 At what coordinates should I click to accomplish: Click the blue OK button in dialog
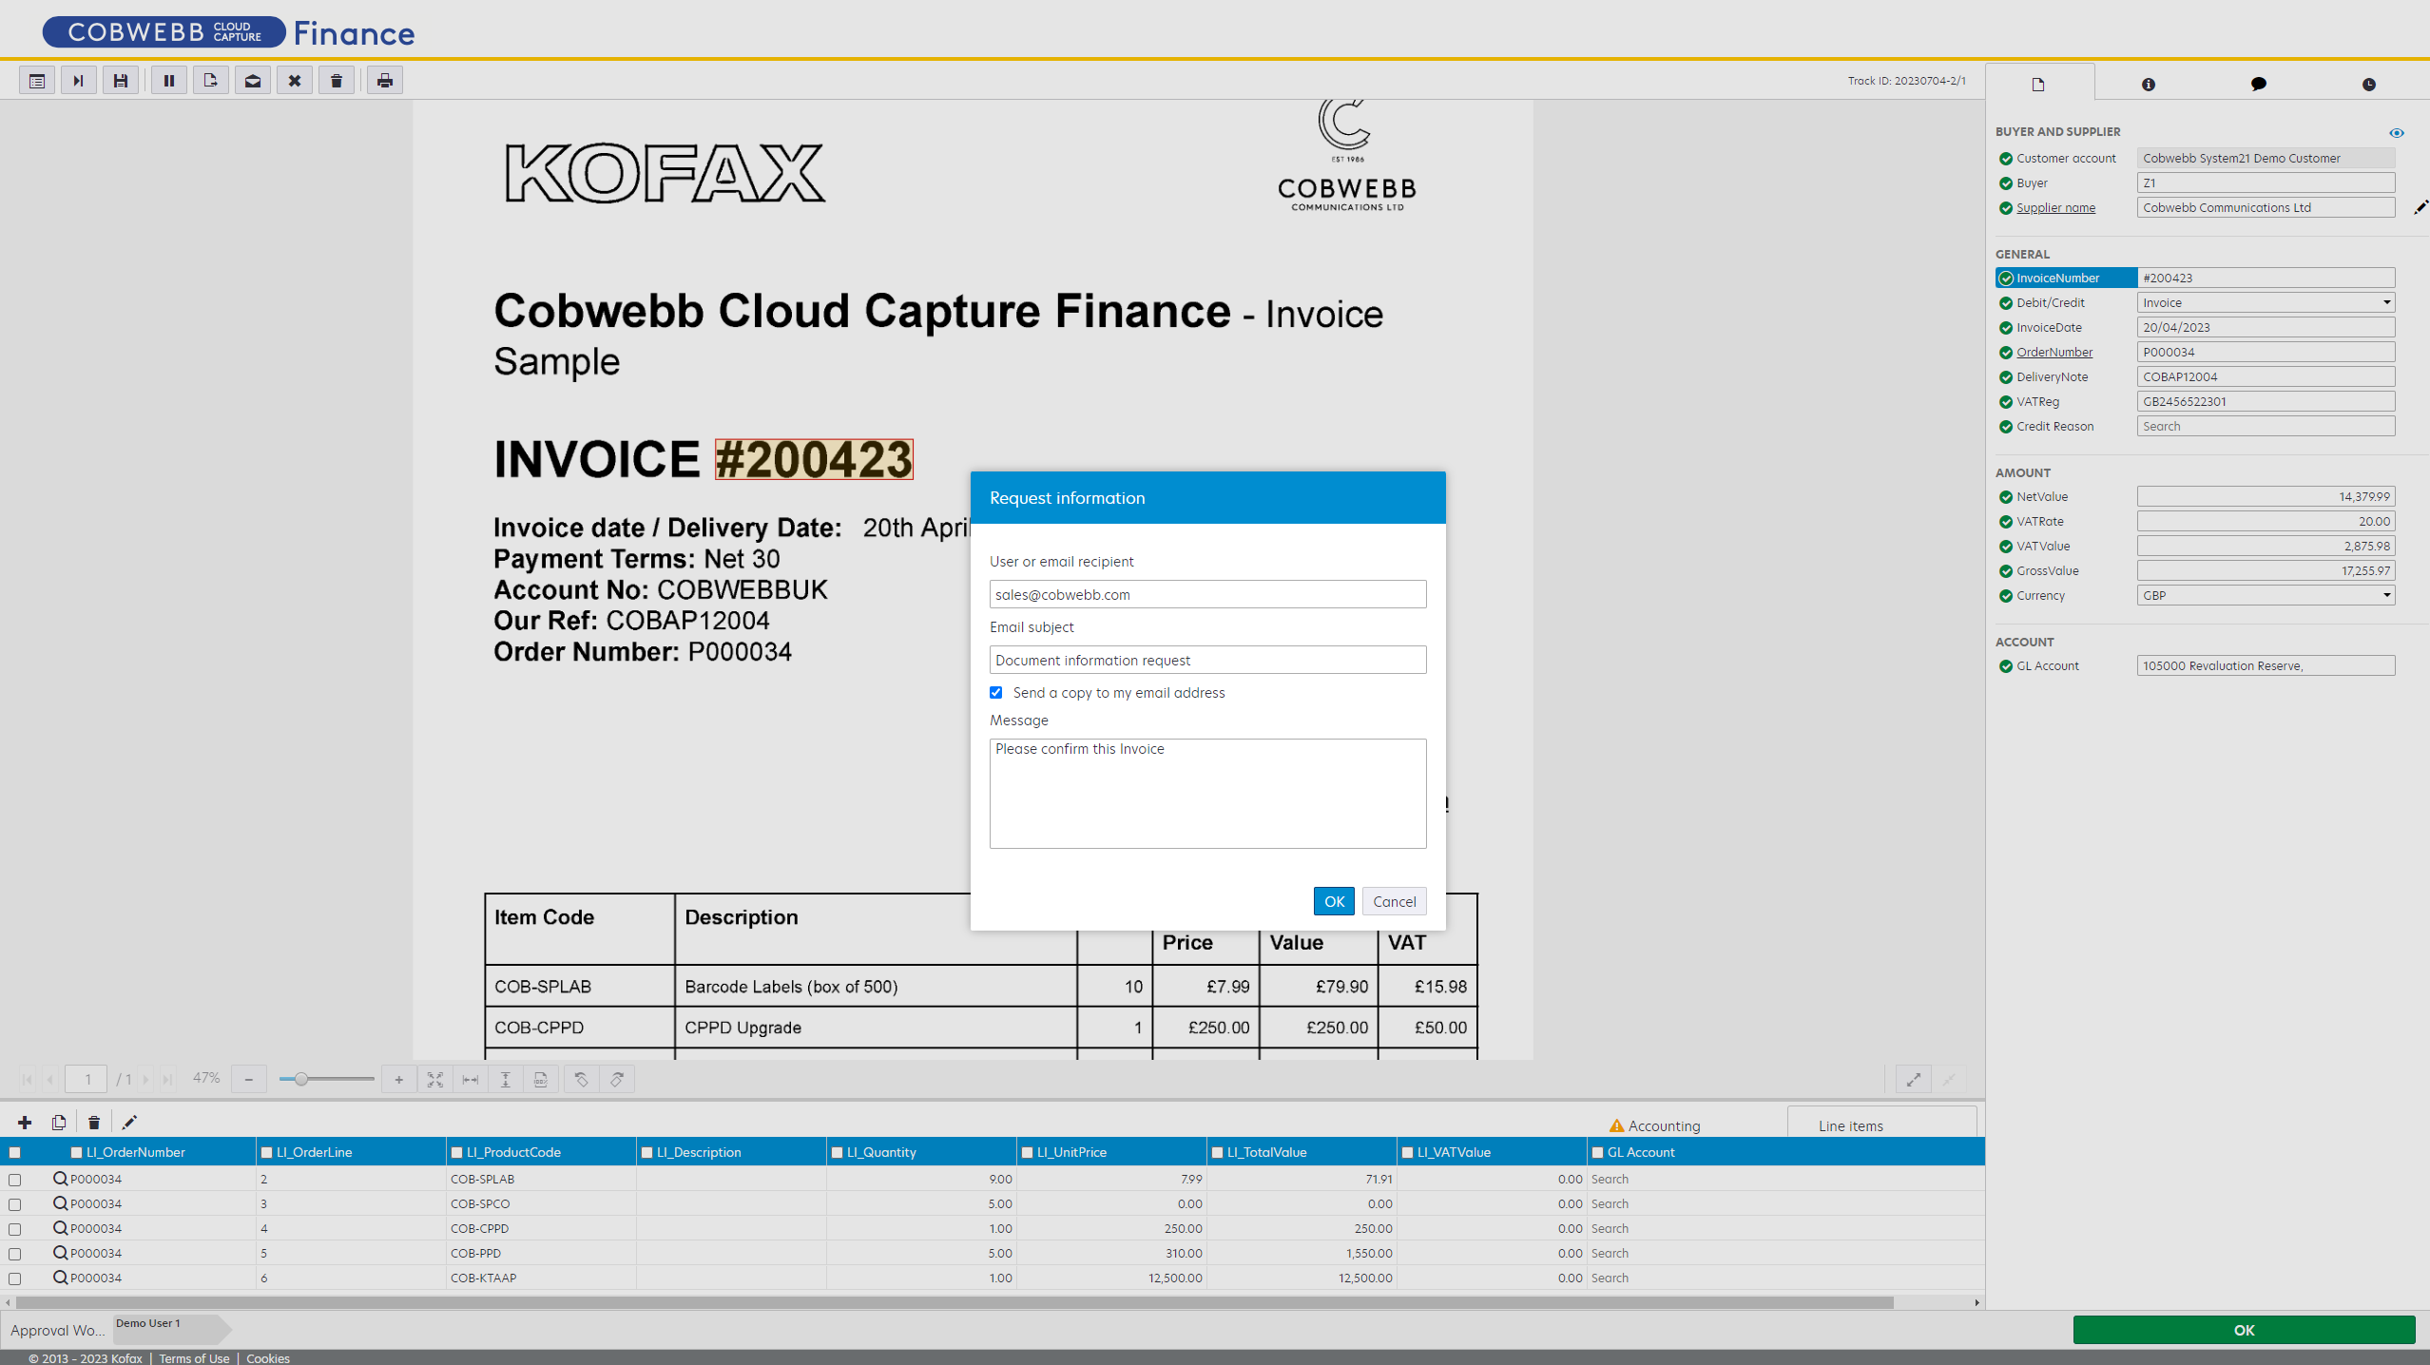click(1333, 901)
